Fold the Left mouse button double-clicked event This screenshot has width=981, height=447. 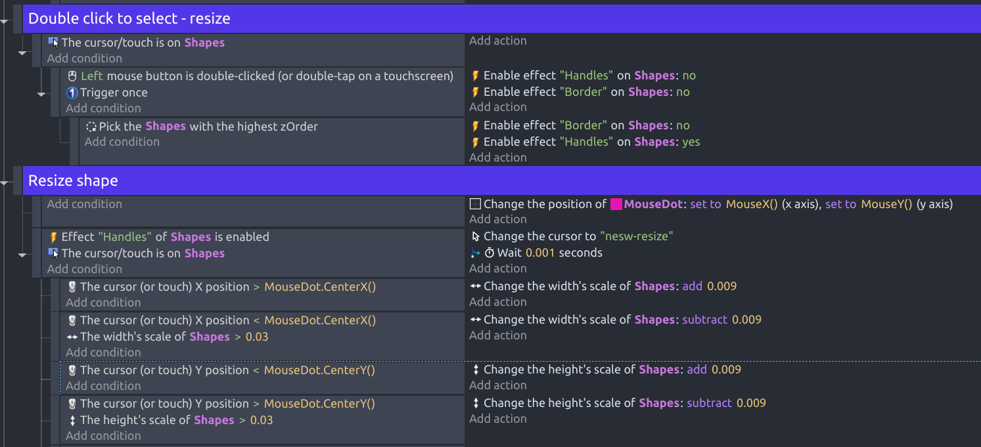tap(41, 94)
